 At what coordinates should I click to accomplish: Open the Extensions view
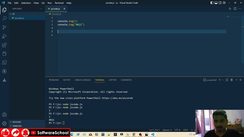(4, 45)
